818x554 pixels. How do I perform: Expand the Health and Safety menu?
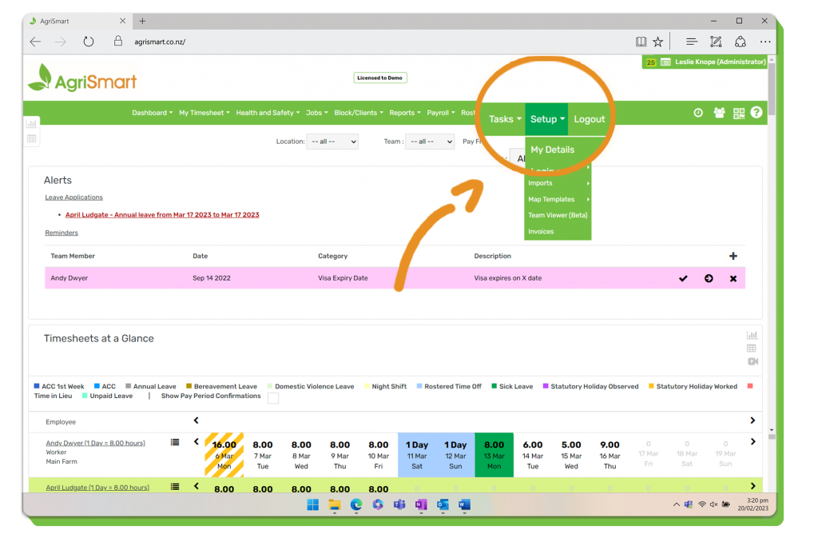[x=268, y=113]
